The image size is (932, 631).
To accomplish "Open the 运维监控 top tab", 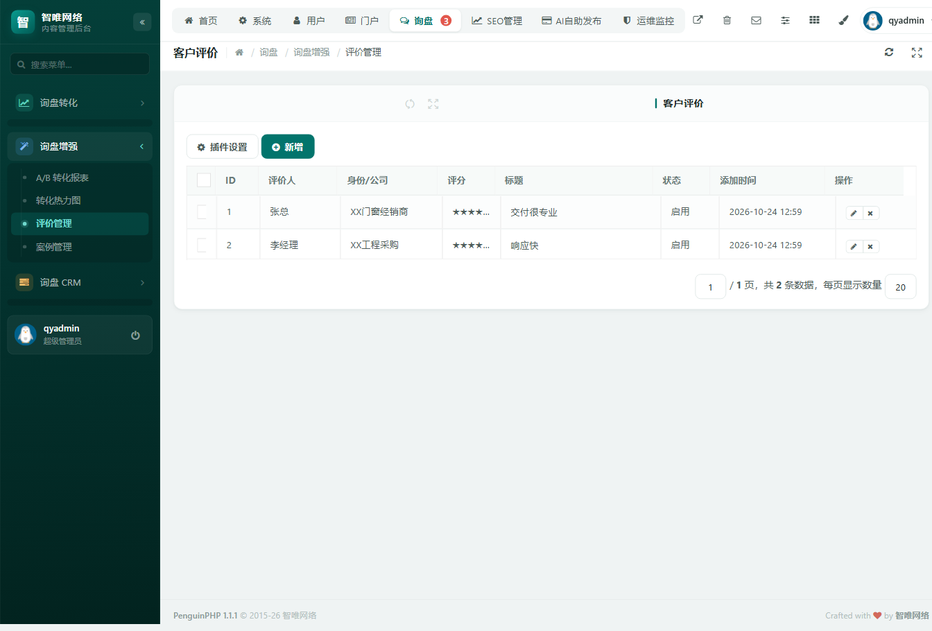I will click(x=648, y=21).
